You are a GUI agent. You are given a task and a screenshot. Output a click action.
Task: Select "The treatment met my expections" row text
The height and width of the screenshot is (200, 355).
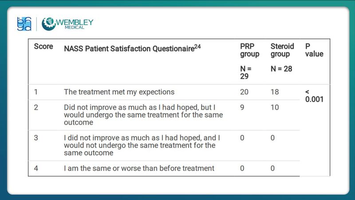(x=119, y=92)
